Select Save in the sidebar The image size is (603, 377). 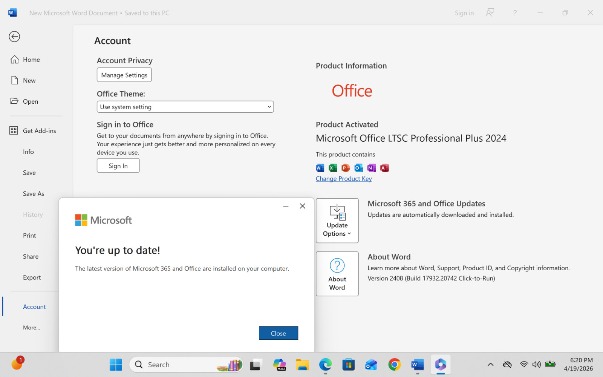[29, 173]
